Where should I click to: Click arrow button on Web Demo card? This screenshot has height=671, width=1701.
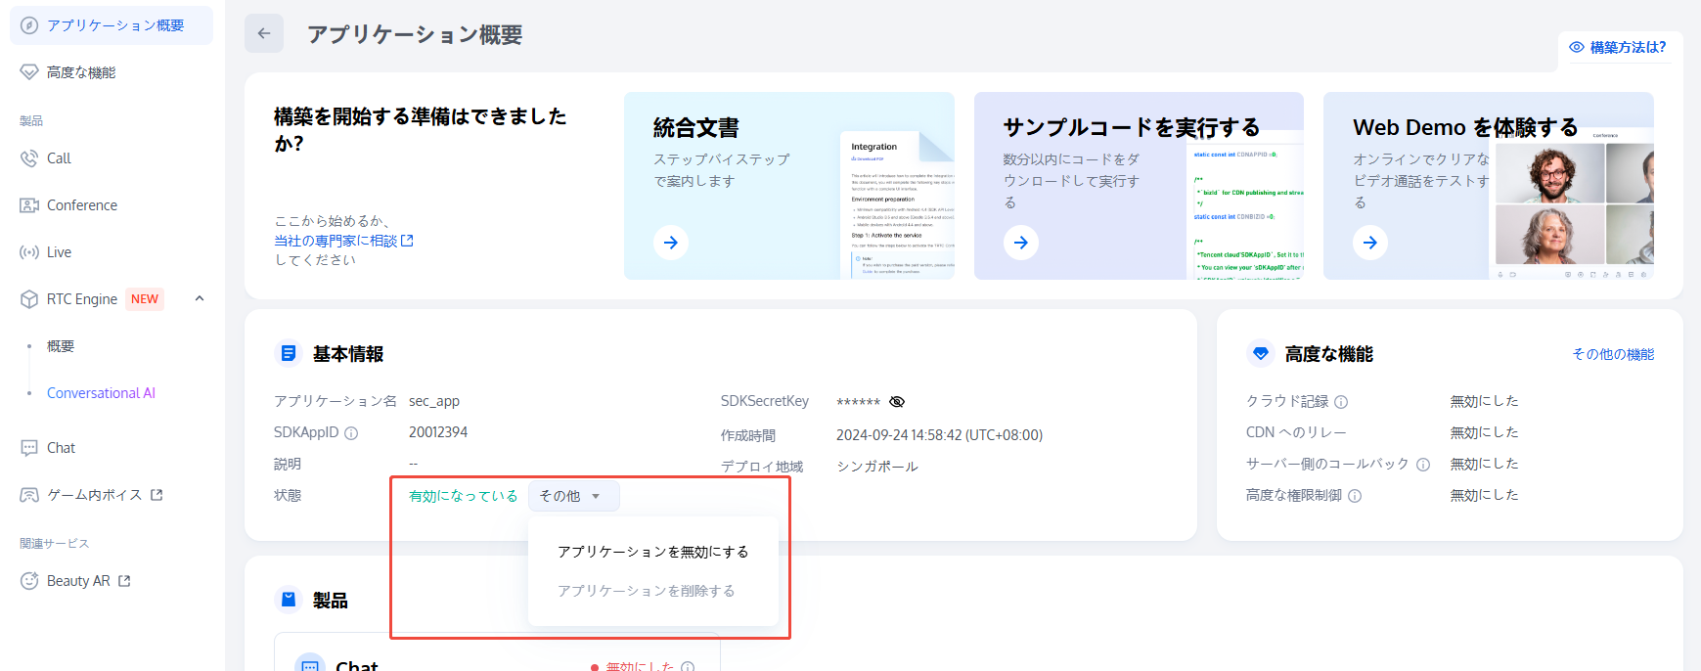pos(1369,243)
